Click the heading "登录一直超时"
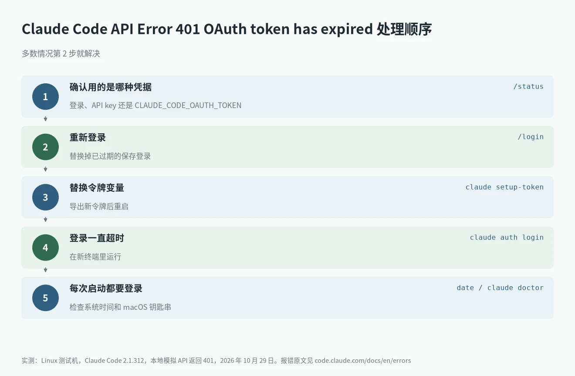This screenshot has height=376, width=575. click(x=97, y=238)
